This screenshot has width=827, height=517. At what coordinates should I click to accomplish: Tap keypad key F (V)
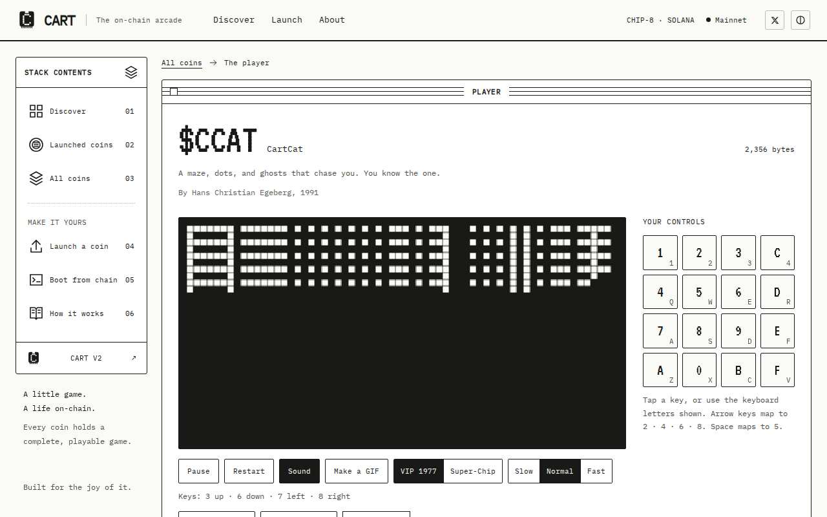(777, 370)
